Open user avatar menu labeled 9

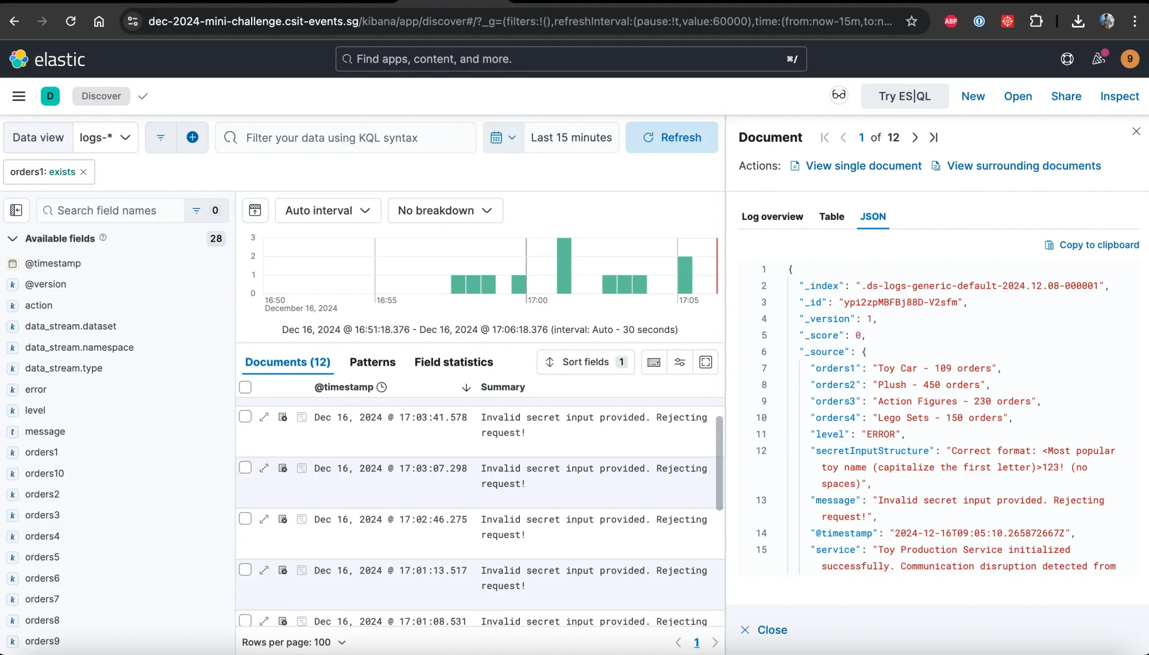pyautogui.click(x=1129, y=59)
